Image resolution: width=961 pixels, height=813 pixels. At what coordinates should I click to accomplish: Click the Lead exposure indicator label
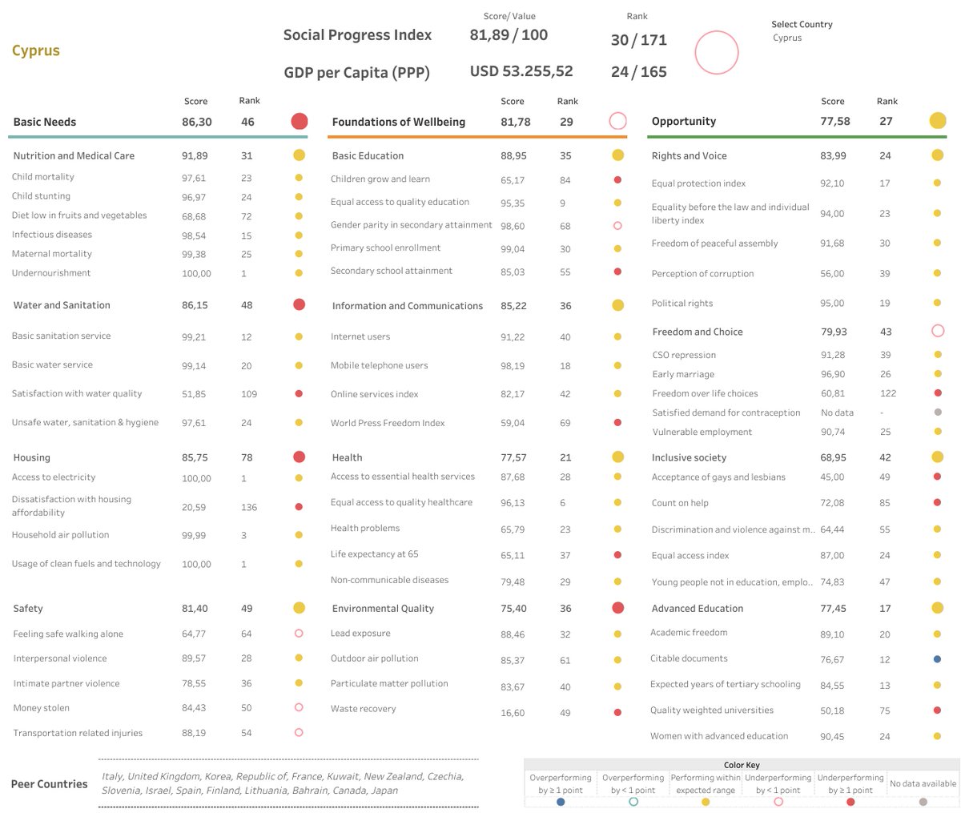360,634
